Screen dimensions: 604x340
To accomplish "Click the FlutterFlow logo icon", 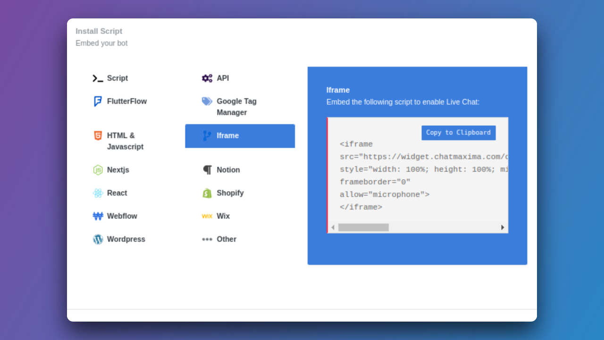I will point(98,102).
